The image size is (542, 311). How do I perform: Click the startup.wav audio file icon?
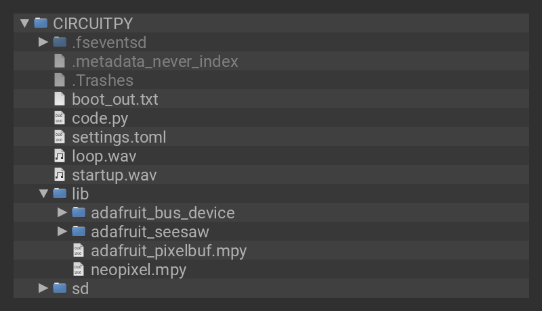click(60, 175)
